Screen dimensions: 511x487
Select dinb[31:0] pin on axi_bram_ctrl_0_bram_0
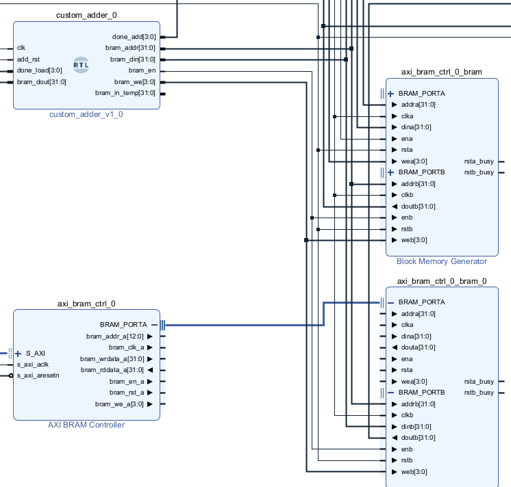click(x=416, y=427)
